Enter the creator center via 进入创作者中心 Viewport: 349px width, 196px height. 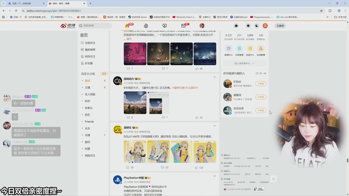tap(244, 63)
